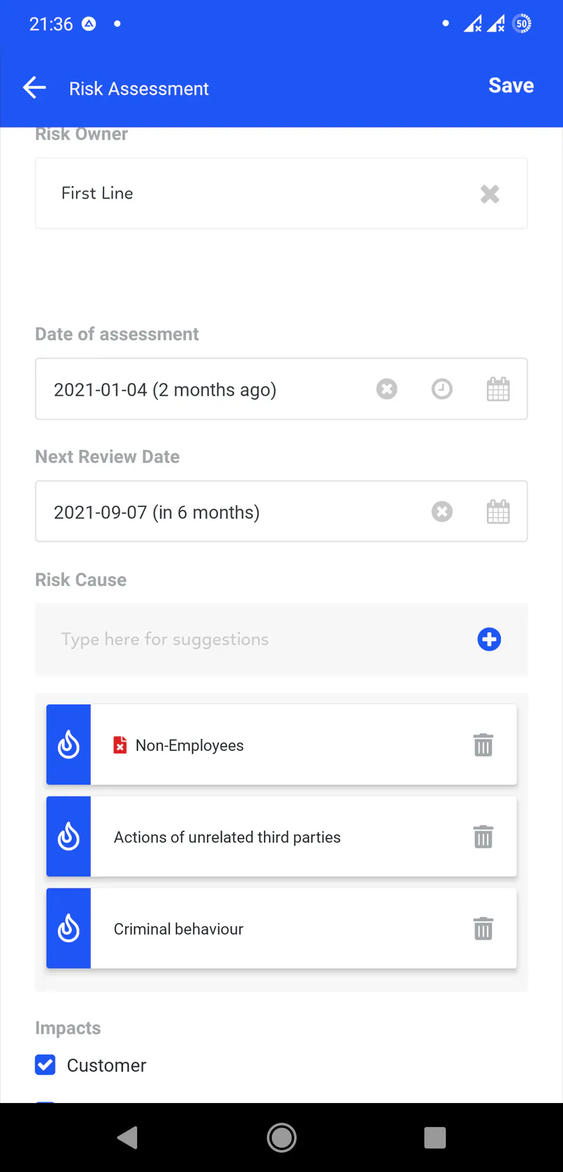The image size is (563, 1172).
Task: Tap the back arrow in header
Action: click(x=34, y=88)
